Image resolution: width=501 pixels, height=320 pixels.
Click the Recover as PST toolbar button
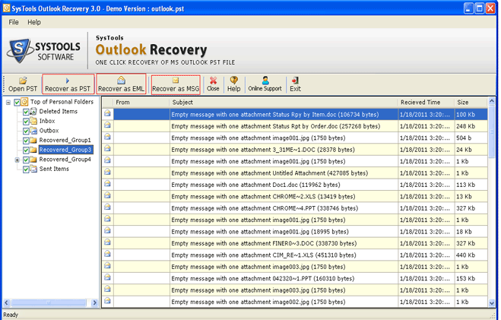tap(68, 84)
